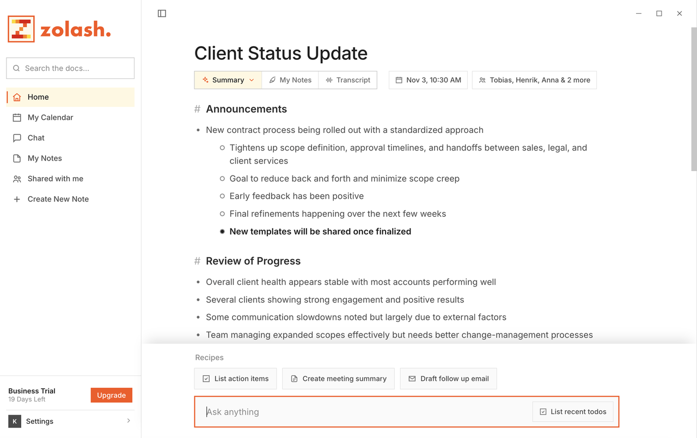Run the Create meeting summary recipe
Screen dimensions: 697x438
[338, 379]
